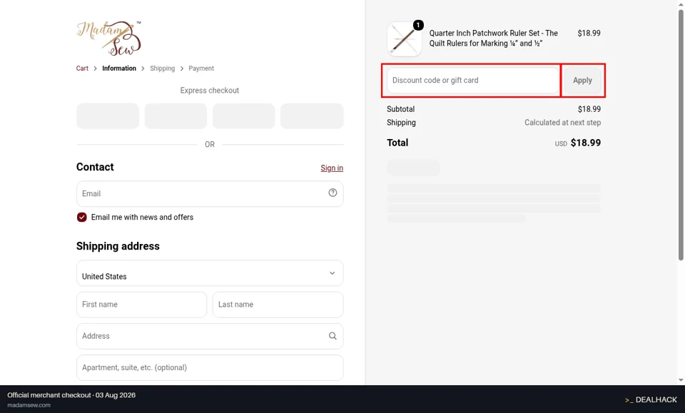Click the fourth express checkout button
The height and width of the screenshot is (413, 685).
312,116
